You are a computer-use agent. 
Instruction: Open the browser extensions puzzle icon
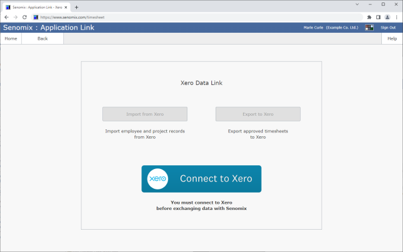click(x=370, y=17)
